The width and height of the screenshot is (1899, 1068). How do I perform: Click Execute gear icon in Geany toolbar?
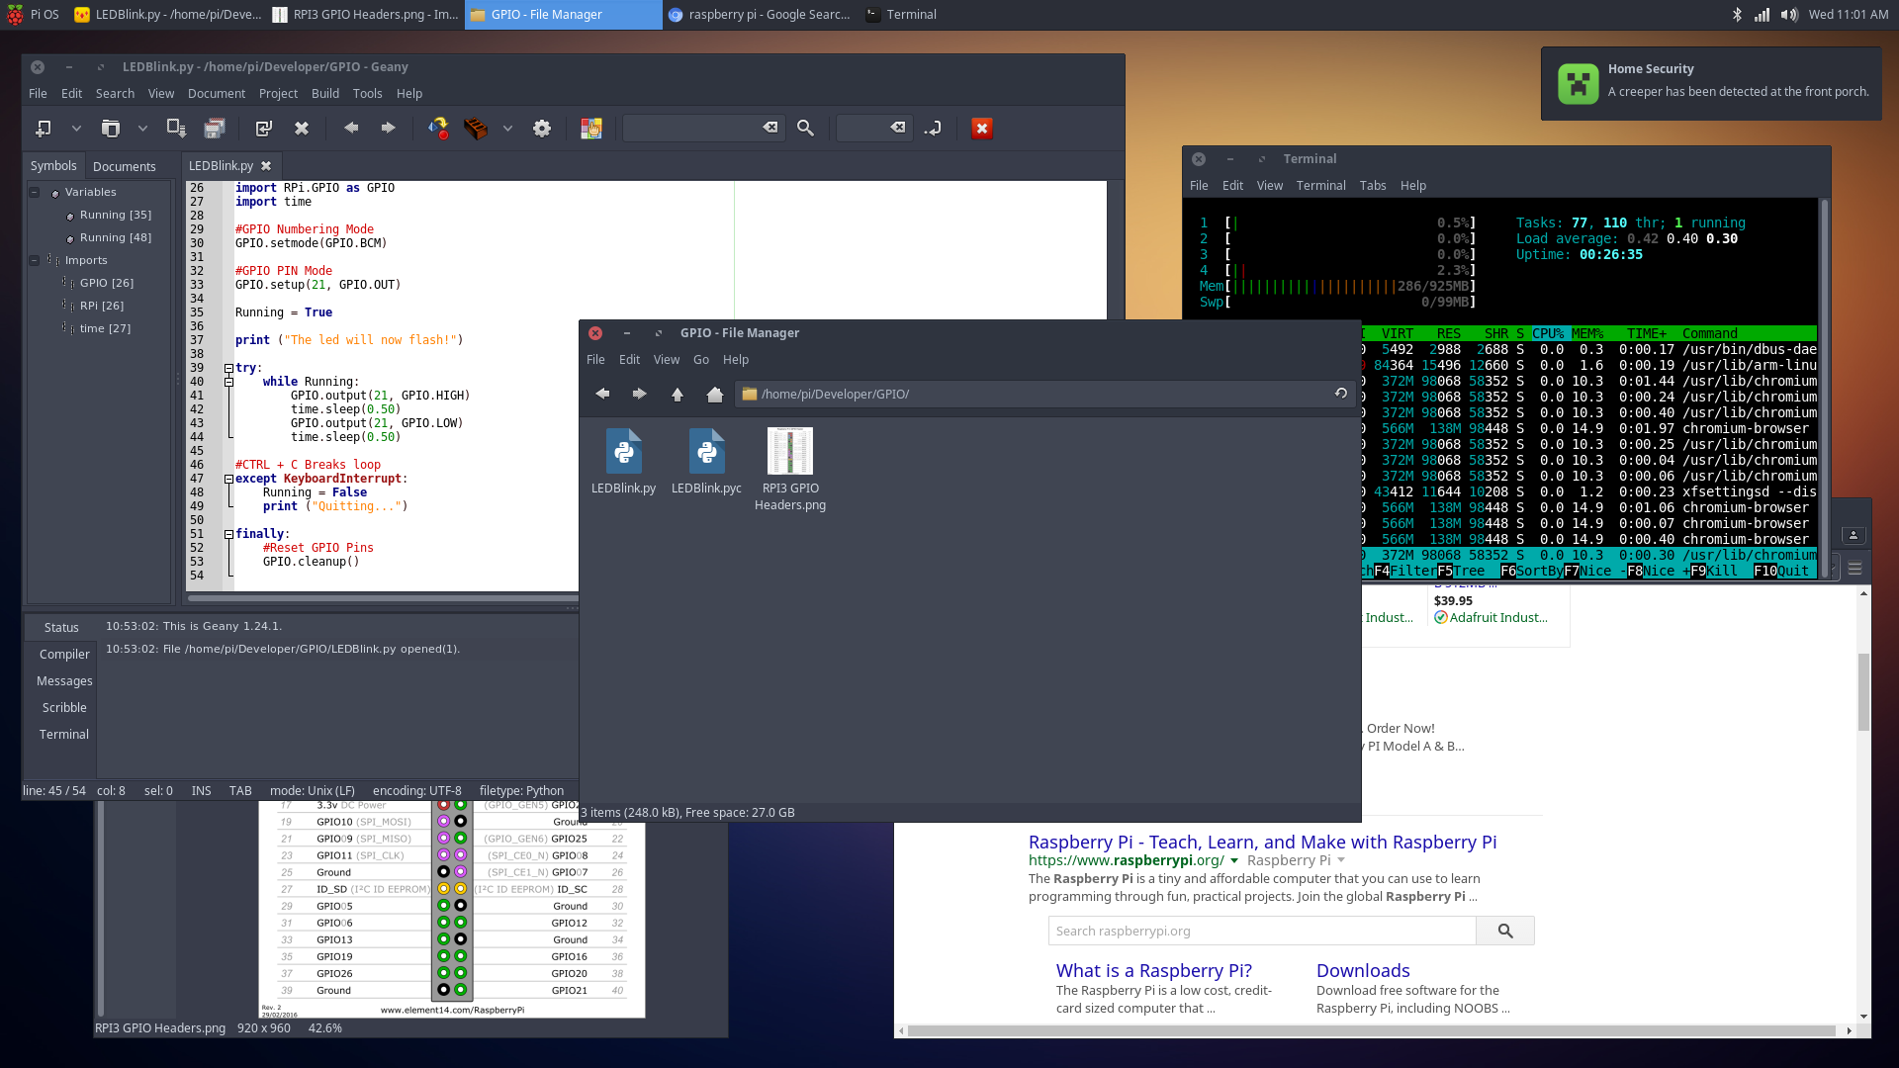[x=542, y=129]
